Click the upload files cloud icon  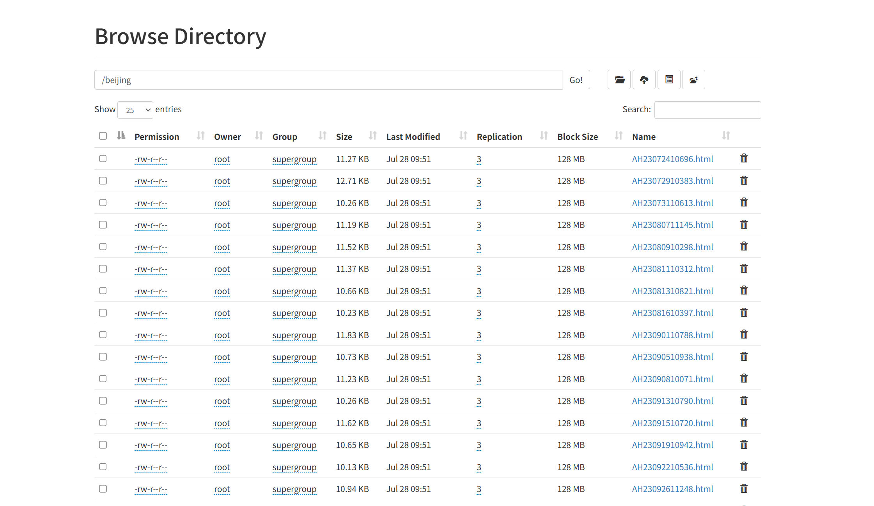(x=644, y=80)
